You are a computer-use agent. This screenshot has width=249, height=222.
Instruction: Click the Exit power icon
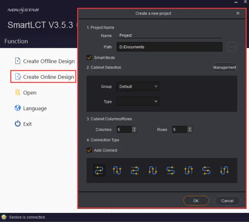(x=18, y=123)
